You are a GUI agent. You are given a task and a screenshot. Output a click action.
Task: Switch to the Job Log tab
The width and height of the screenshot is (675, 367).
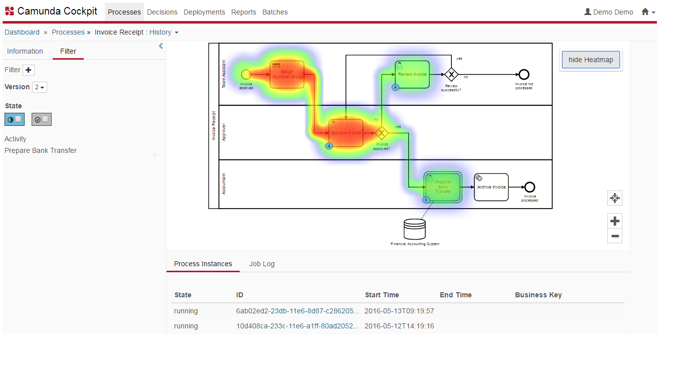pyautogui.click(x=262, y=264)
